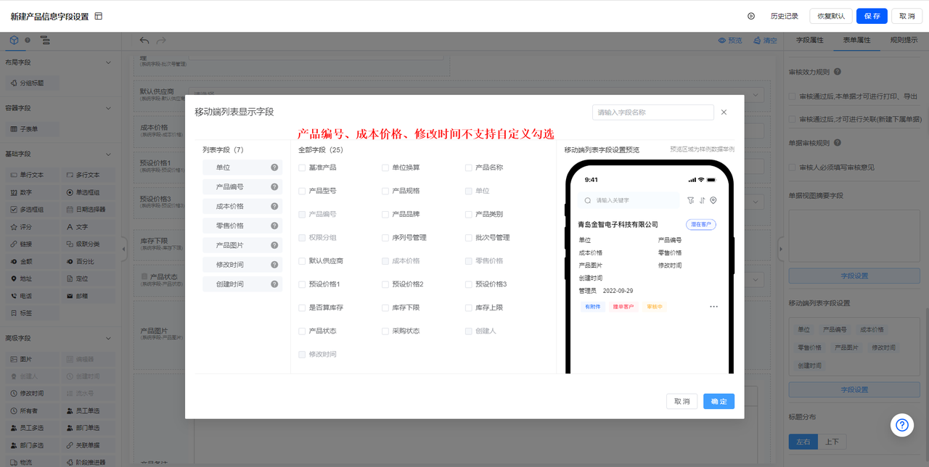
Task: Collapse the 布局字段 section
Action: pyautogui.click(x=109, y=62)
